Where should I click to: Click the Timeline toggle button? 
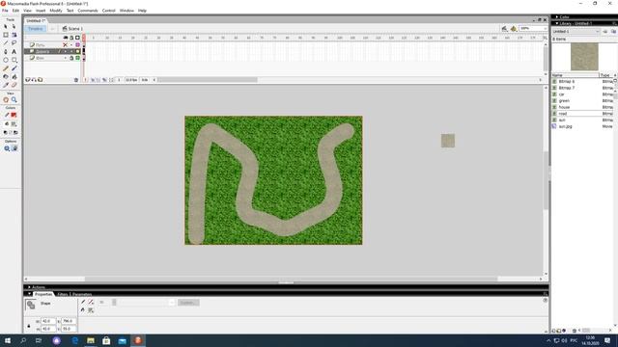click(x=36, y=29)
